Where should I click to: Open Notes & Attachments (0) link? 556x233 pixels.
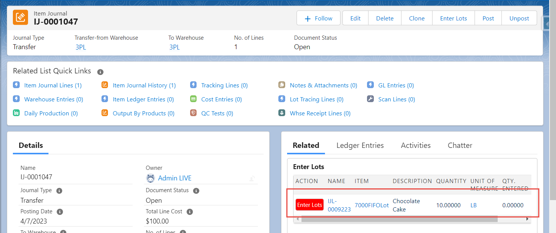[323, 85]
